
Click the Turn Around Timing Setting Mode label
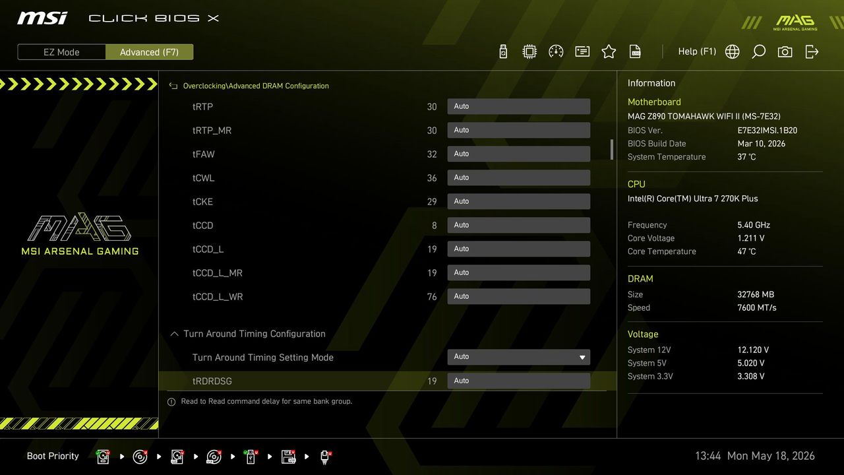pos(262,358)
